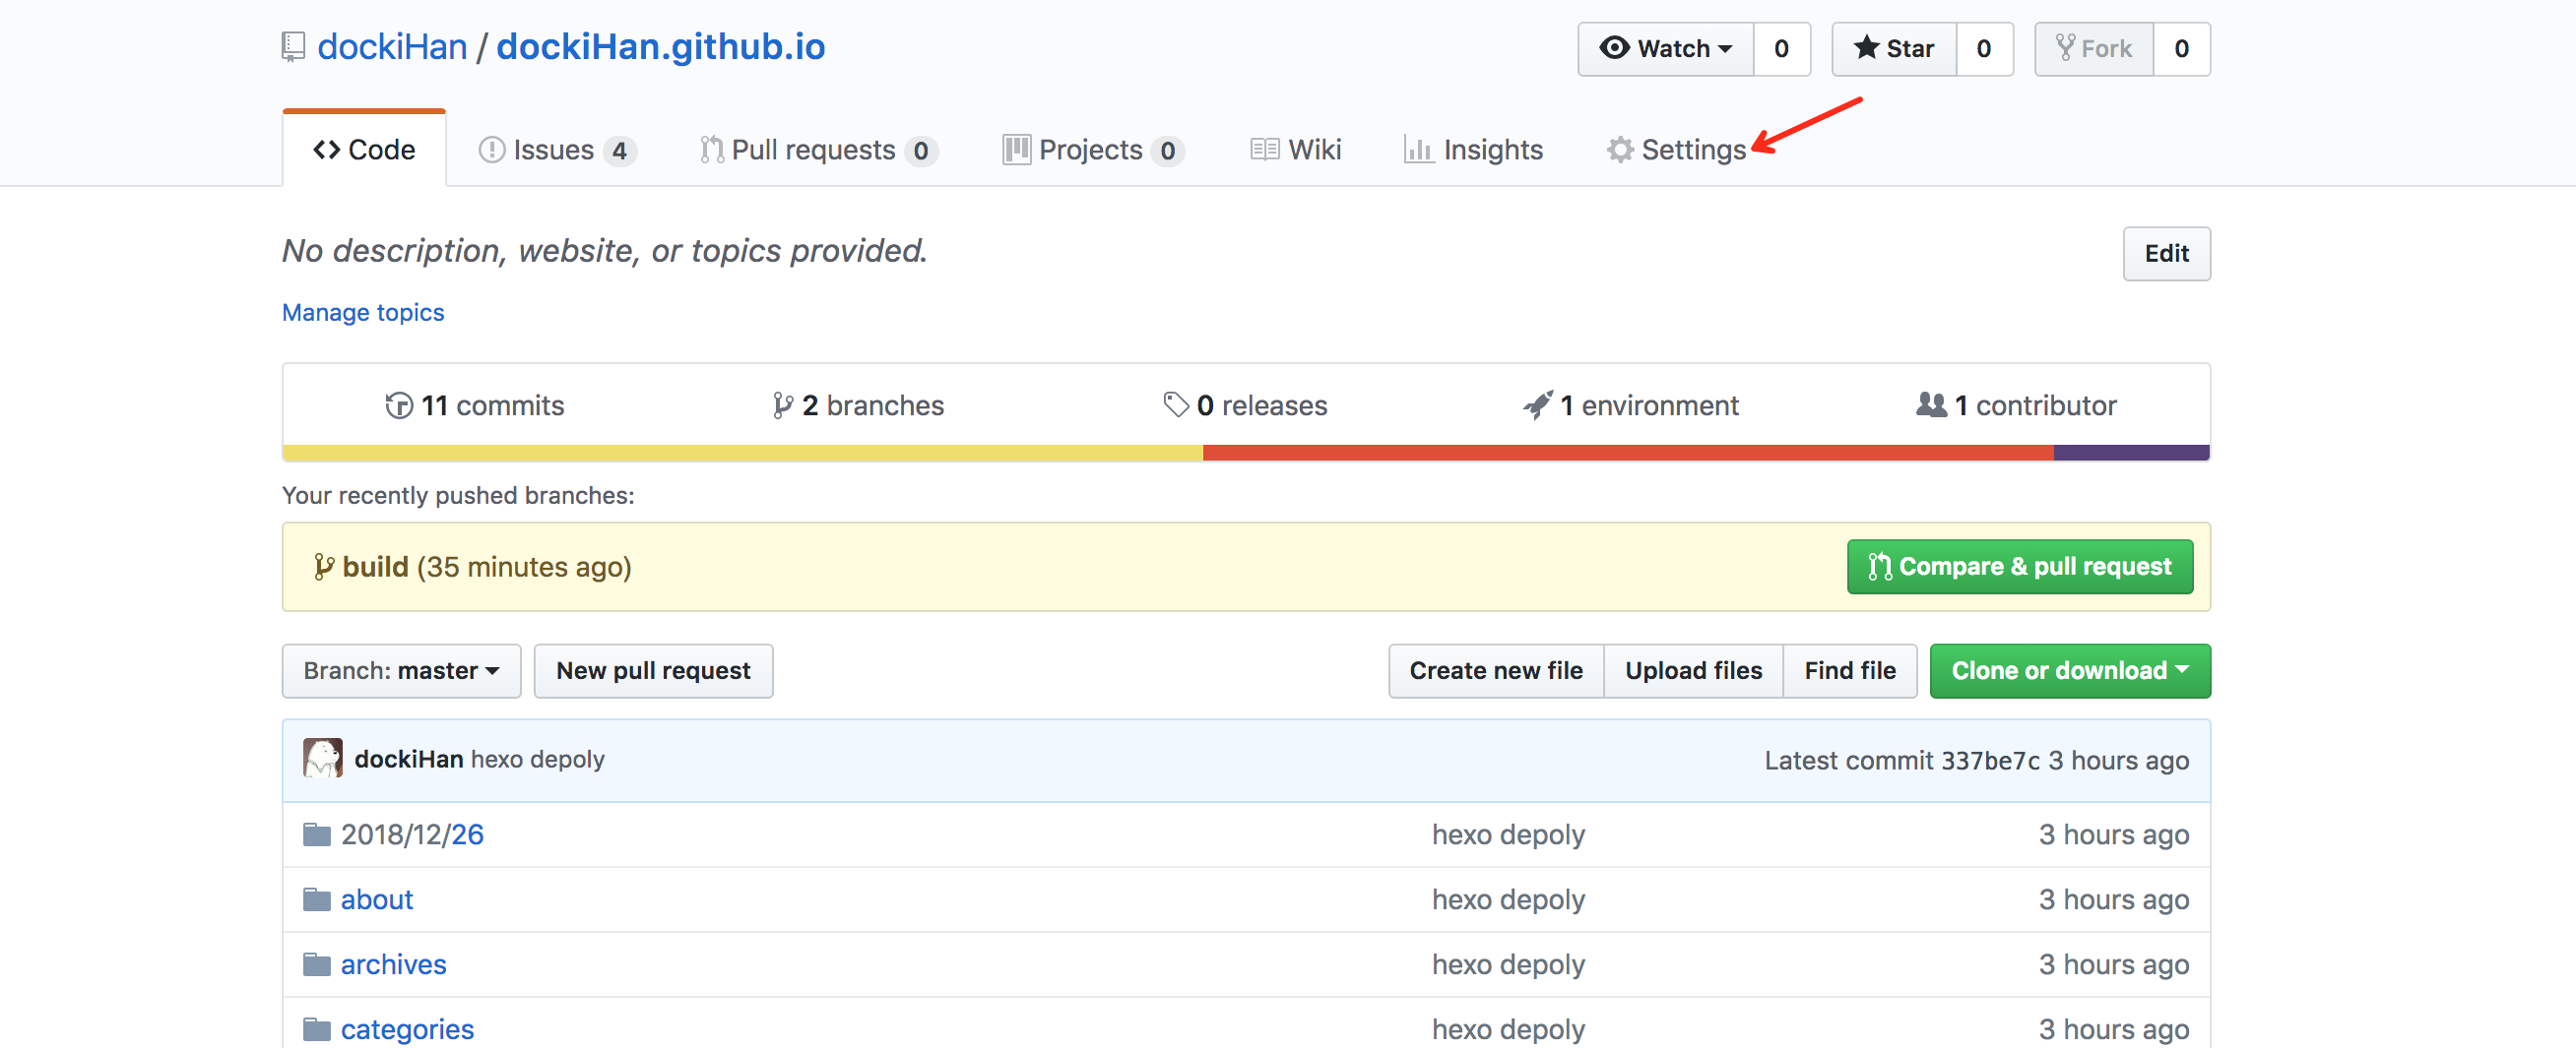Image resolution: width=2576 pixels, height=1048 pixels.
Task: Star this repository
Action: [x=1893, y=49]
